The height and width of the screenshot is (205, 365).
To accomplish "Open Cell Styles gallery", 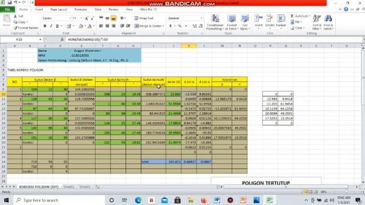I will point(245,22).
